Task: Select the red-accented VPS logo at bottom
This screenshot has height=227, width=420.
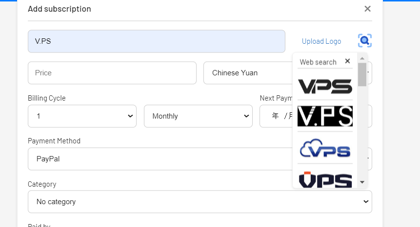Action: point(325,179)
